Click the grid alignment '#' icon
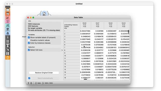Viewport: 161px width, 91px height. click(x=8, y=41)
